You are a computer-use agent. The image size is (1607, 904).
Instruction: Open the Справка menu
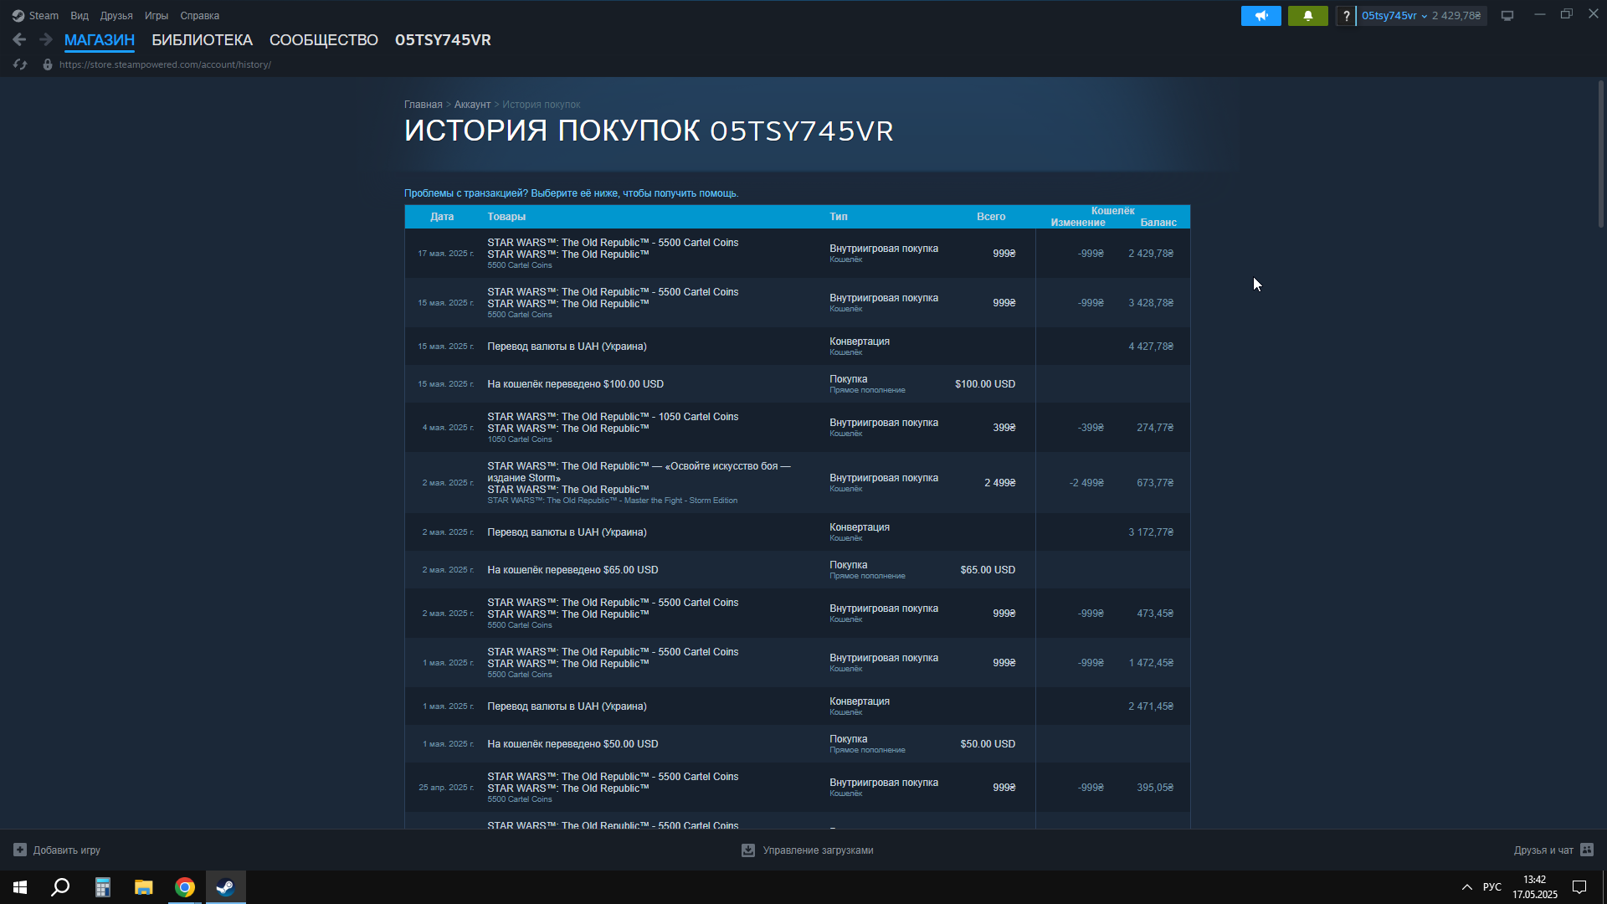(x=199, y=16)
